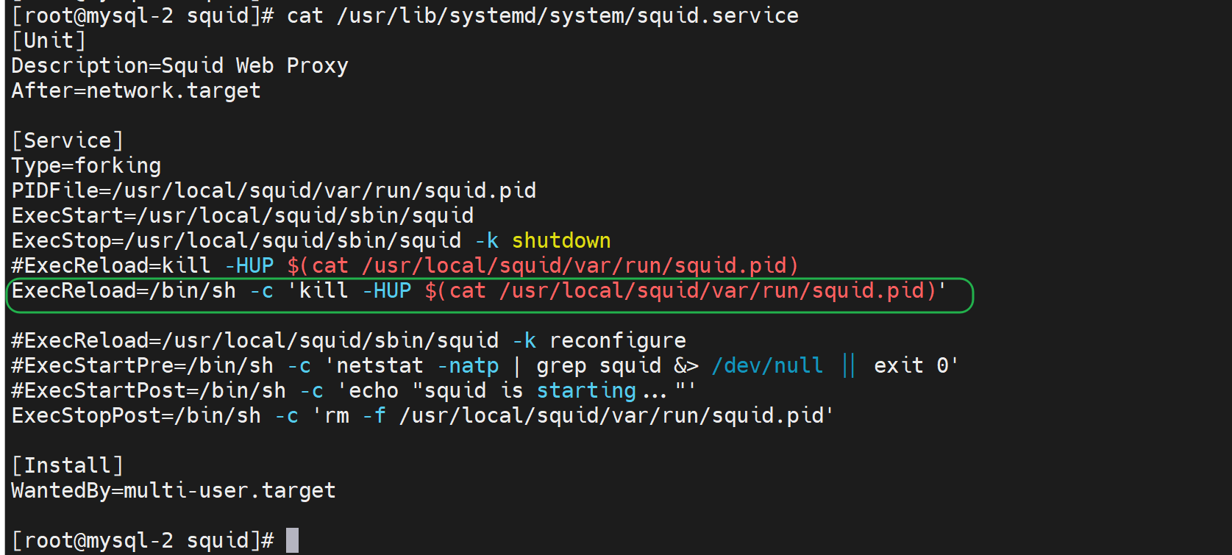
Task: Click the yellow shutdown keyword
Action: pyautogui.click(x=561, y=240)
